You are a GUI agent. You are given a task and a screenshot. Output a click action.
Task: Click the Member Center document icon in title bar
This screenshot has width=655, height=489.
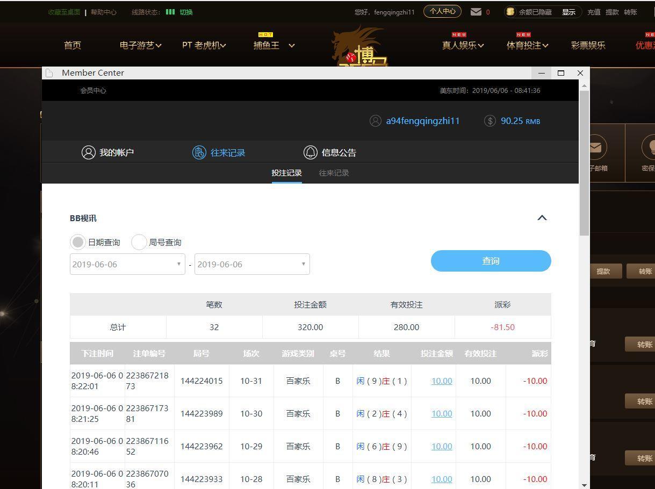[x=49, y=73]
